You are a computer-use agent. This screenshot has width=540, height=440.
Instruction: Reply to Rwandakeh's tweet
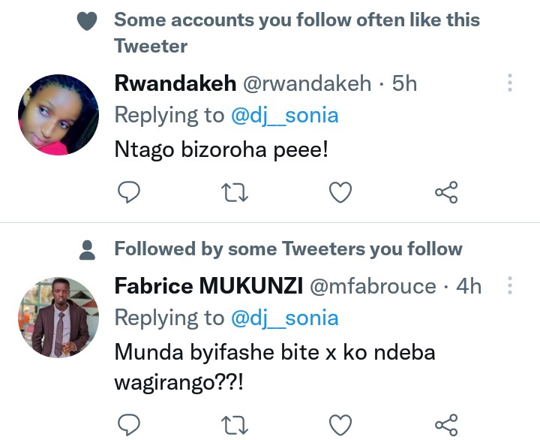coord(130,194)
